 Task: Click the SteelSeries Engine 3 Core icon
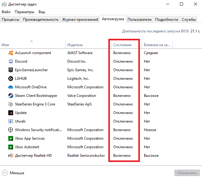11,104
